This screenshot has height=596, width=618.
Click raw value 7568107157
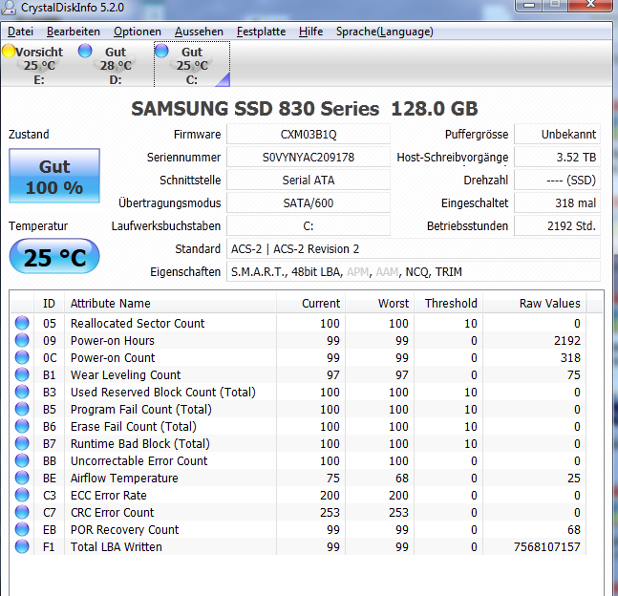point(546,547)
